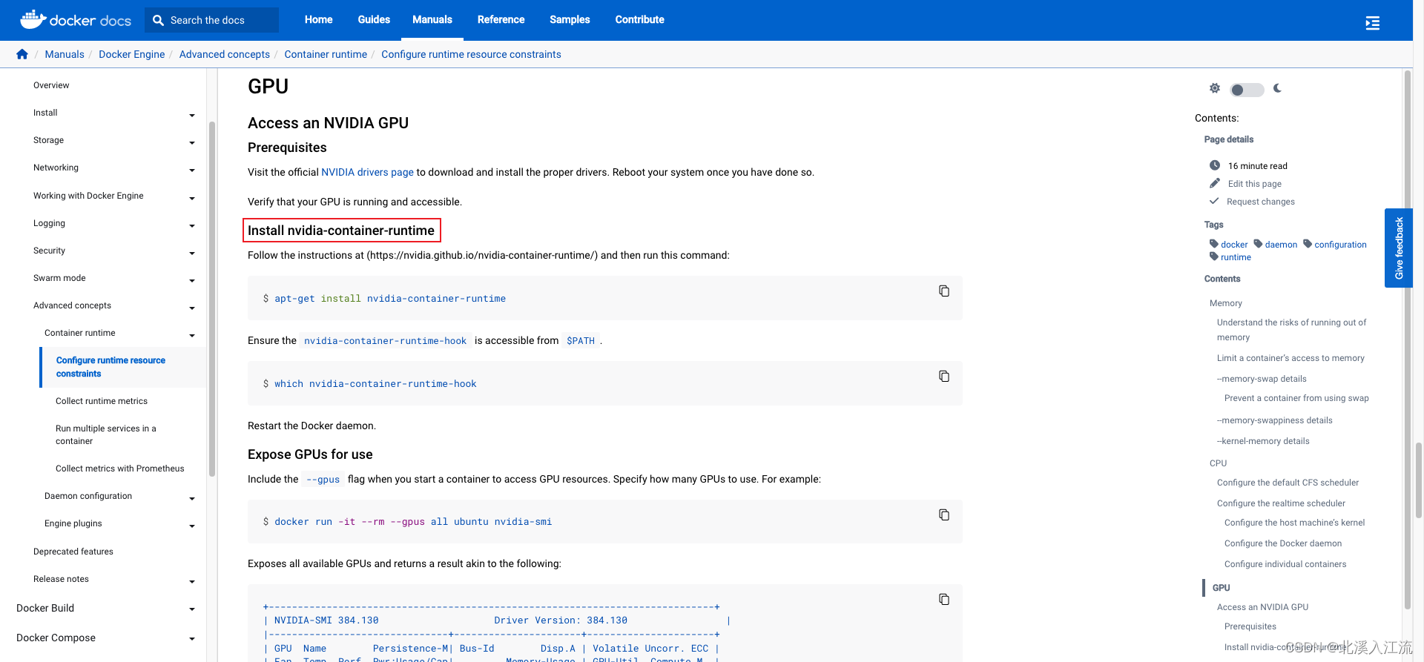1424x662 pixels.
Task: Copy the which nvidia-container-runtime-hook command
Action: (x=944, y=376)
